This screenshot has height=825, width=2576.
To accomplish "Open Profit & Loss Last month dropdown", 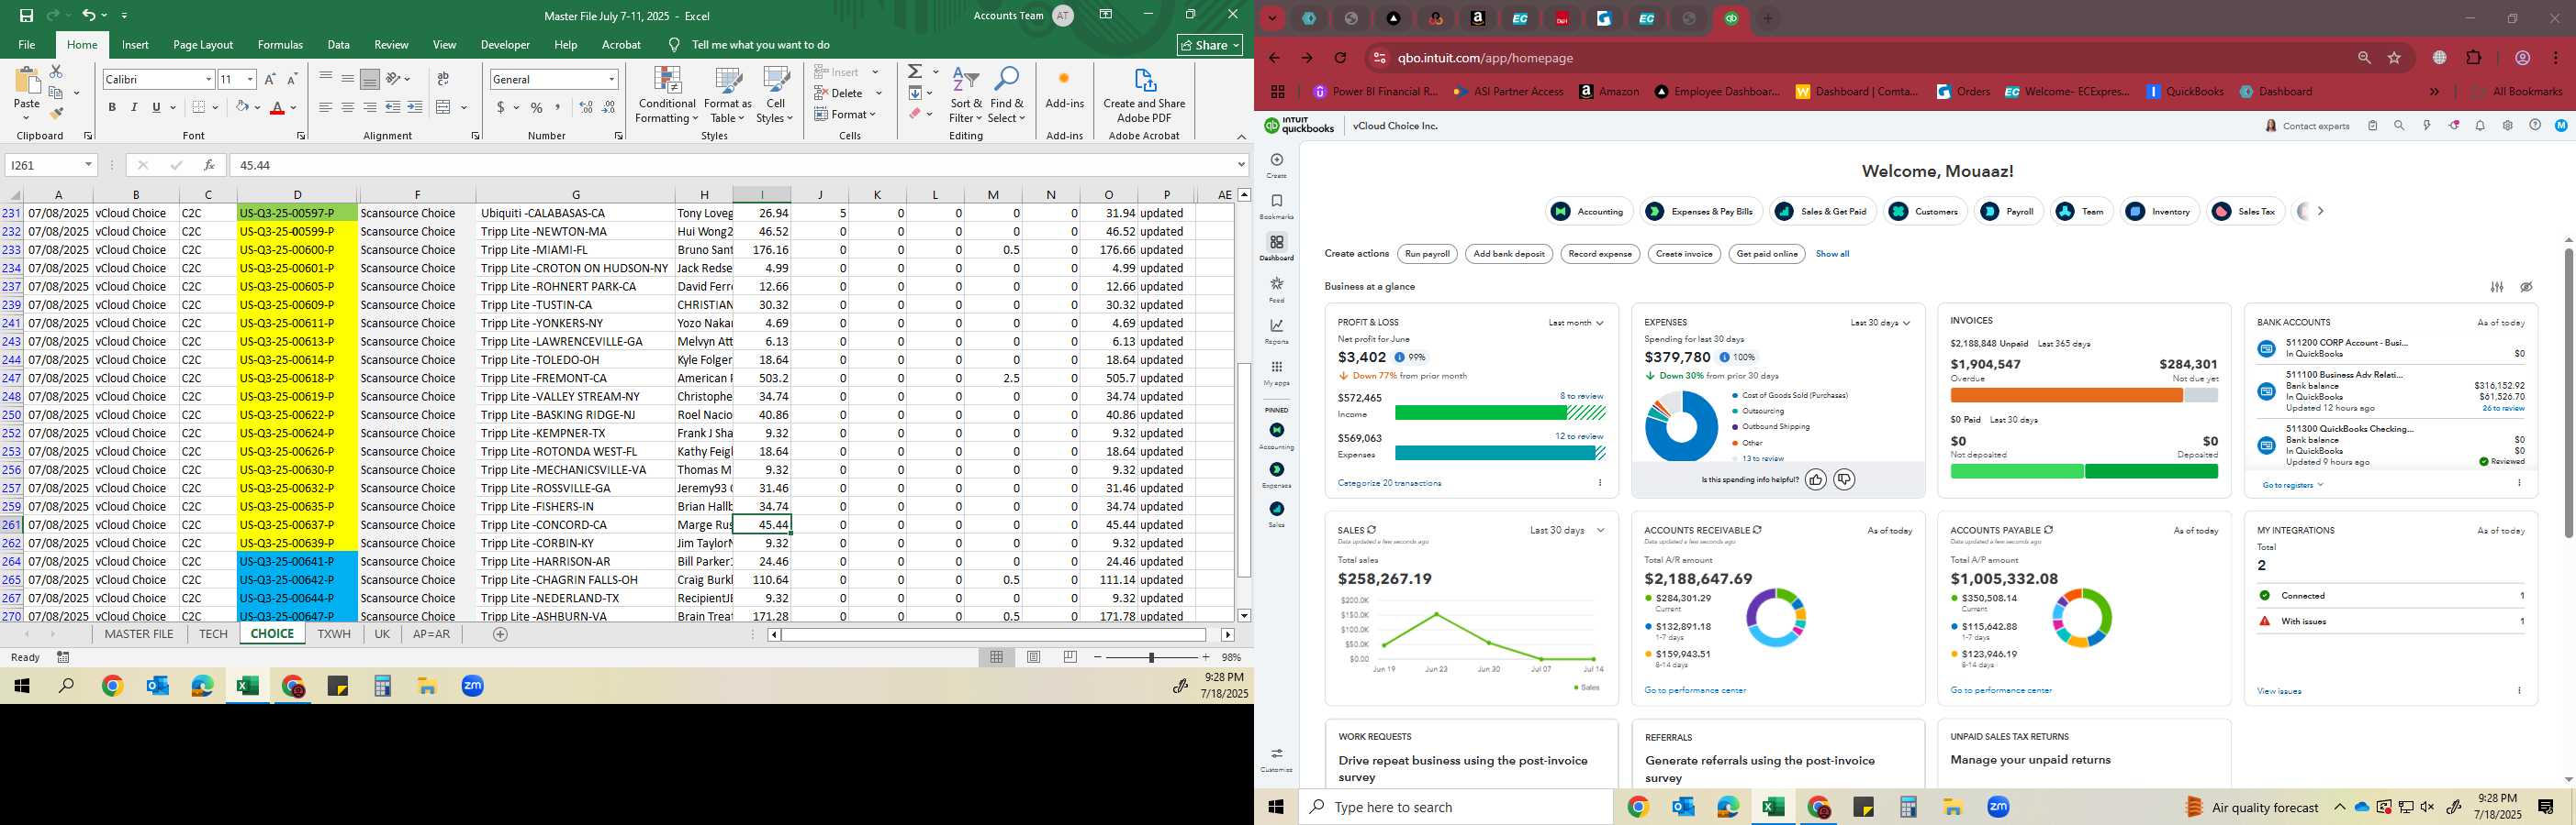I will point(1576,323).
